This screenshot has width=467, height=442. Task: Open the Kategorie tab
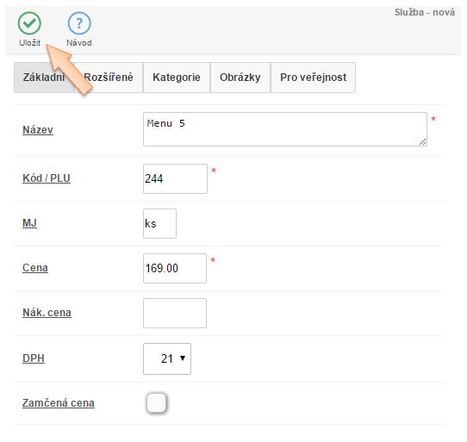(x=177, y=78)
